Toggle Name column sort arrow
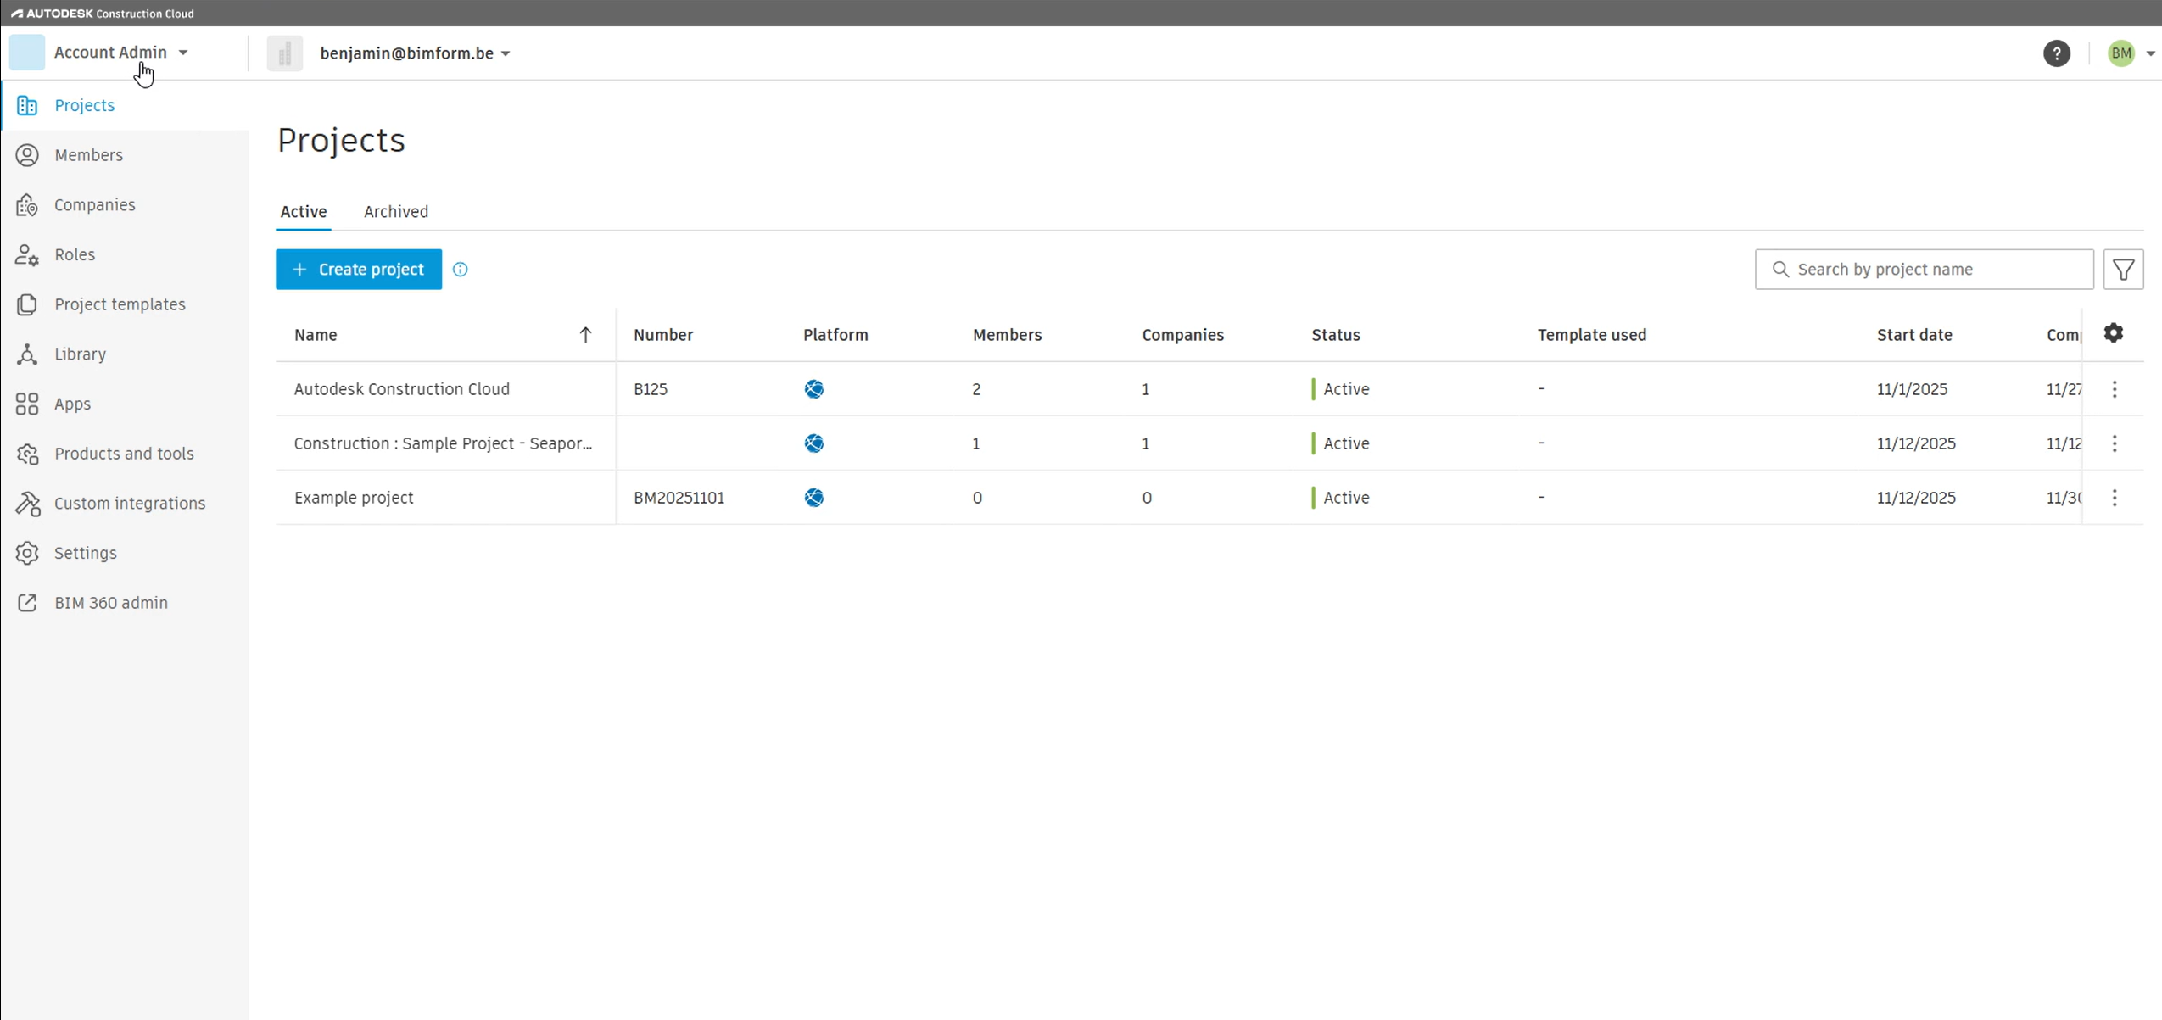2162x1020 pixels. [585, 335]
